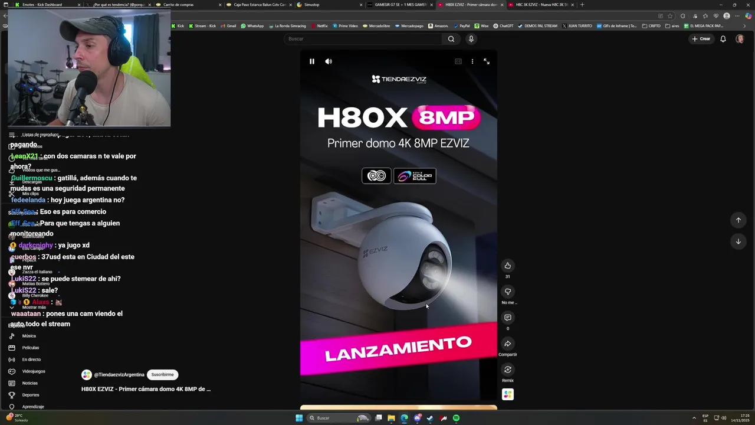
Task: Switch to the Caja Paso Estanca Balun tab
Action: tap(258, 5)
